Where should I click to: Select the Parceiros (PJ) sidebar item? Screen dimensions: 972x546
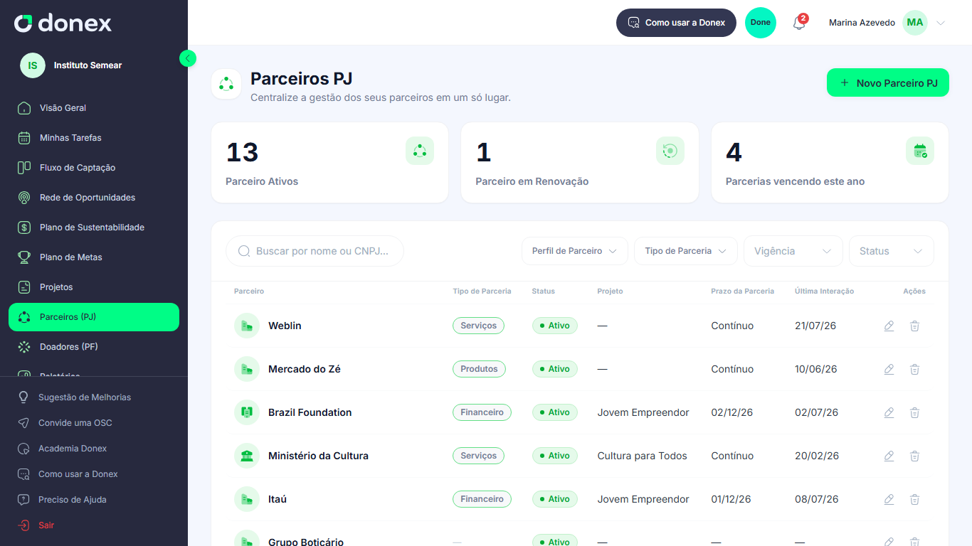[x=94, y=317]
